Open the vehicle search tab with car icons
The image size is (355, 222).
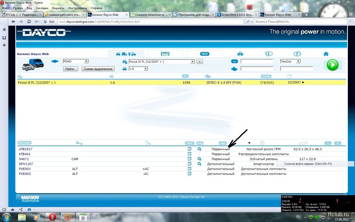pos(126,54)
